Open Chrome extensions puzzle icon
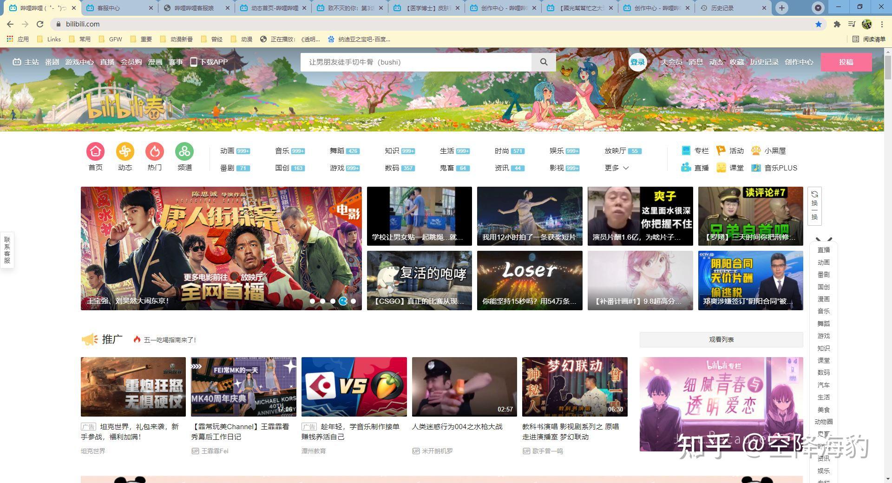Viewport: 892px width, 483px height. (837, 24)
